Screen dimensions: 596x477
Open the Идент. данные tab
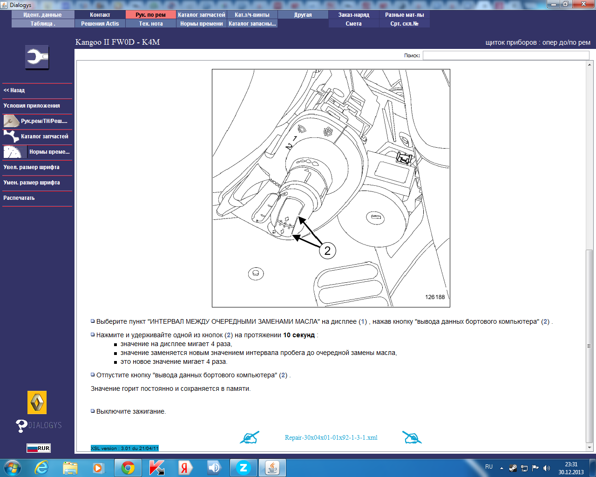point(42,15)
